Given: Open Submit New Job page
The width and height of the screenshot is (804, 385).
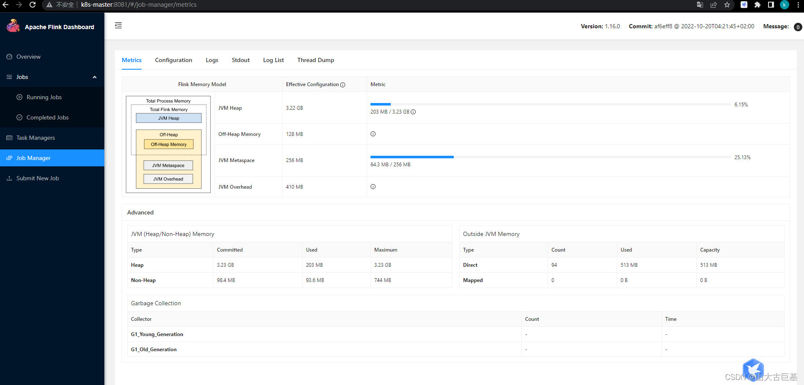Looking at the screenshot, I should (37, 178).
